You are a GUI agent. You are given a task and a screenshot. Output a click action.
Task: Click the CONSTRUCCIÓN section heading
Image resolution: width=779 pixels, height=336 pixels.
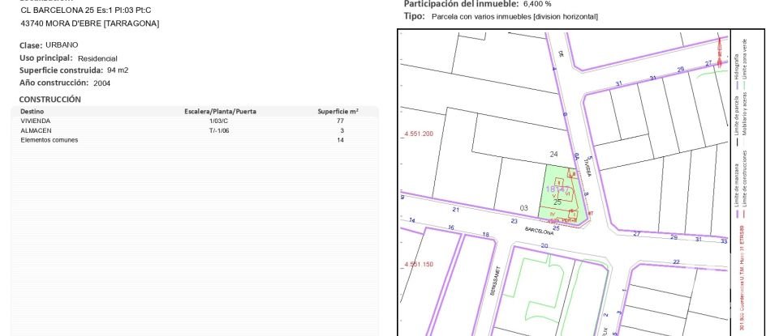50,99
